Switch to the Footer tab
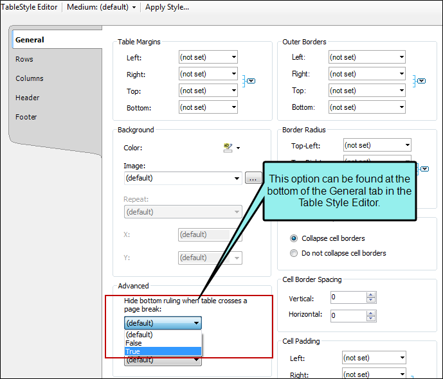Image resolution: width=443 pixels, height=379 pixels. (26, 117)
